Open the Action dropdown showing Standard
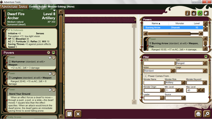Viewport: 212px width, 119px height. click(173, 71)
